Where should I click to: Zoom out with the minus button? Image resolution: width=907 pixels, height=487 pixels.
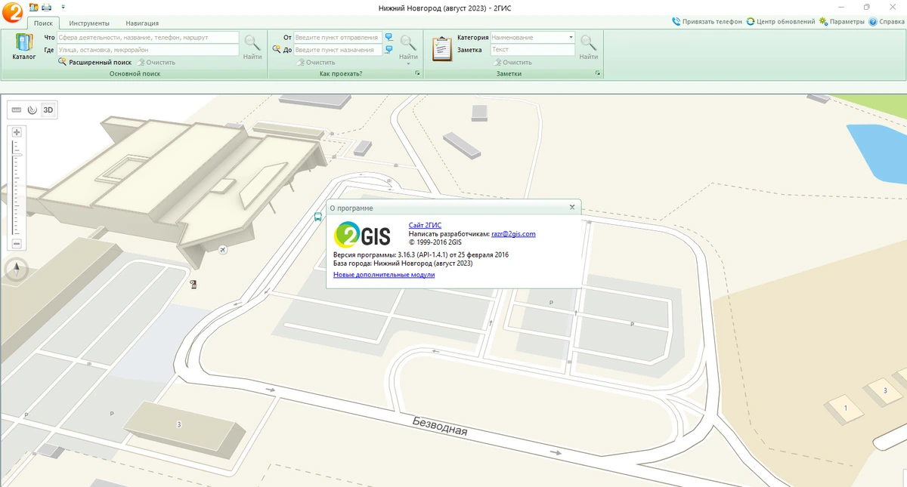pyautogui.click(x=17, y=244)
